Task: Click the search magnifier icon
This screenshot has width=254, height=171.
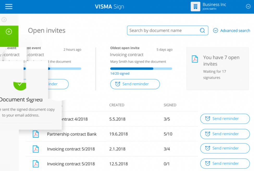Action: coord(202,30)
